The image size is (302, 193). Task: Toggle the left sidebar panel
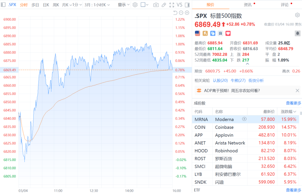point(3,5)
